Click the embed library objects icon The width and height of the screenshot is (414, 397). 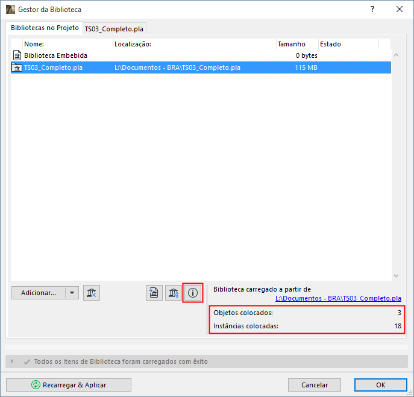pyautogui.click(x=154, y=293)
